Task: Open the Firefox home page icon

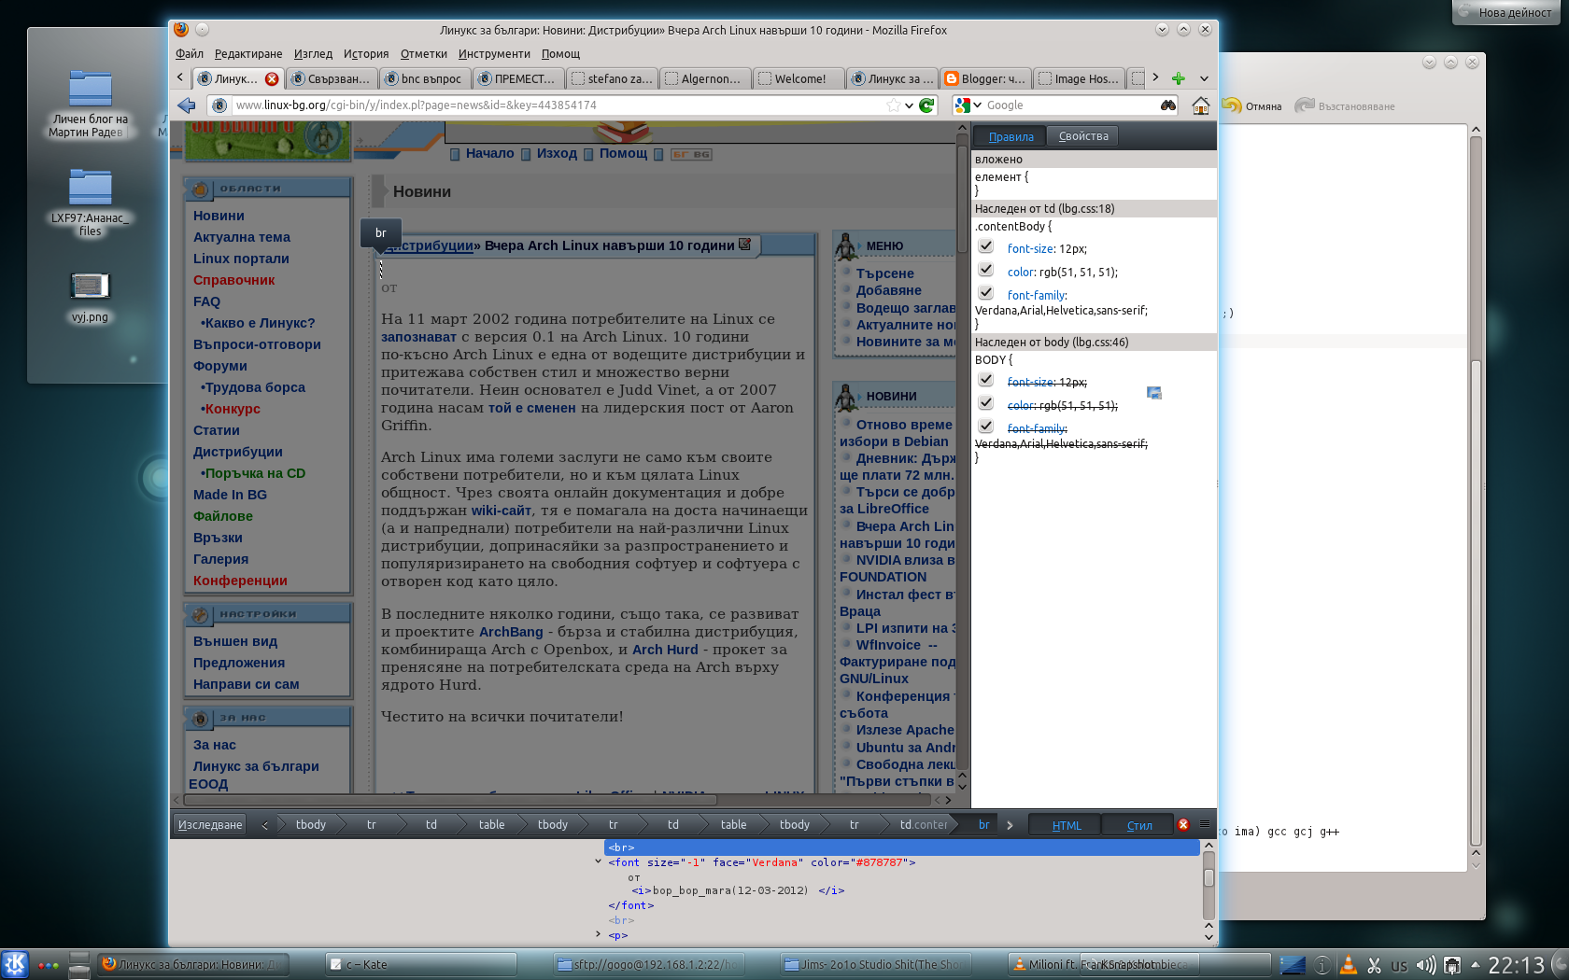Action: tap(1201, 105)
